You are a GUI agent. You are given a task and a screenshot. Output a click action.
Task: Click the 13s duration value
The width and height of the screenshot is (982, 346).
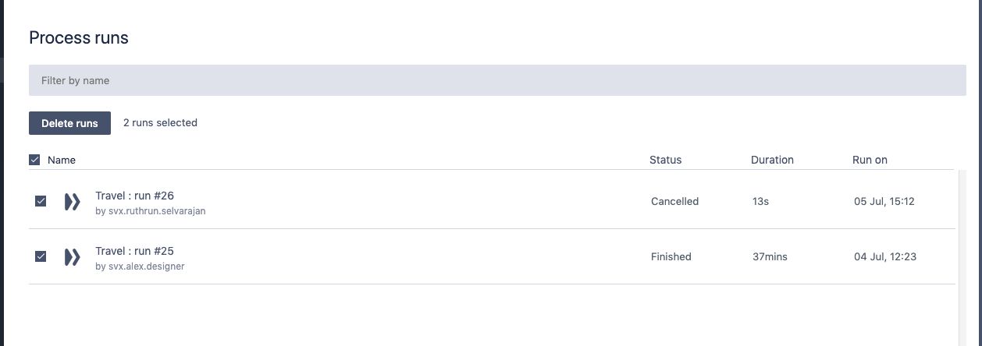click(x=760, y=201)
